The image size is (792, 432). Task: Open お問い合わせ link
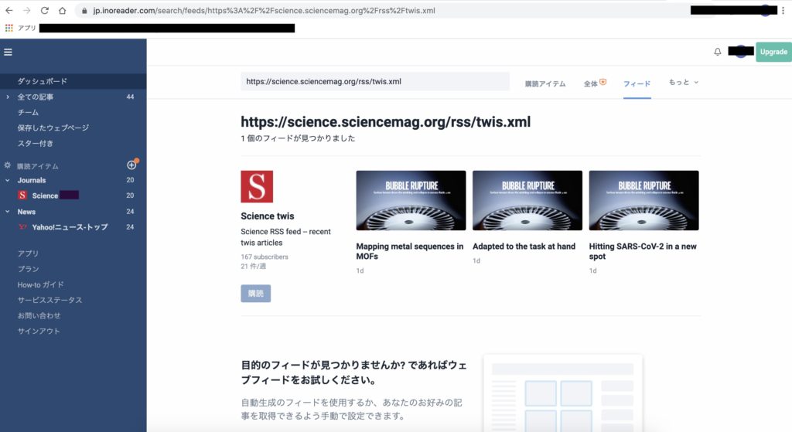click(x=39, y=315)
